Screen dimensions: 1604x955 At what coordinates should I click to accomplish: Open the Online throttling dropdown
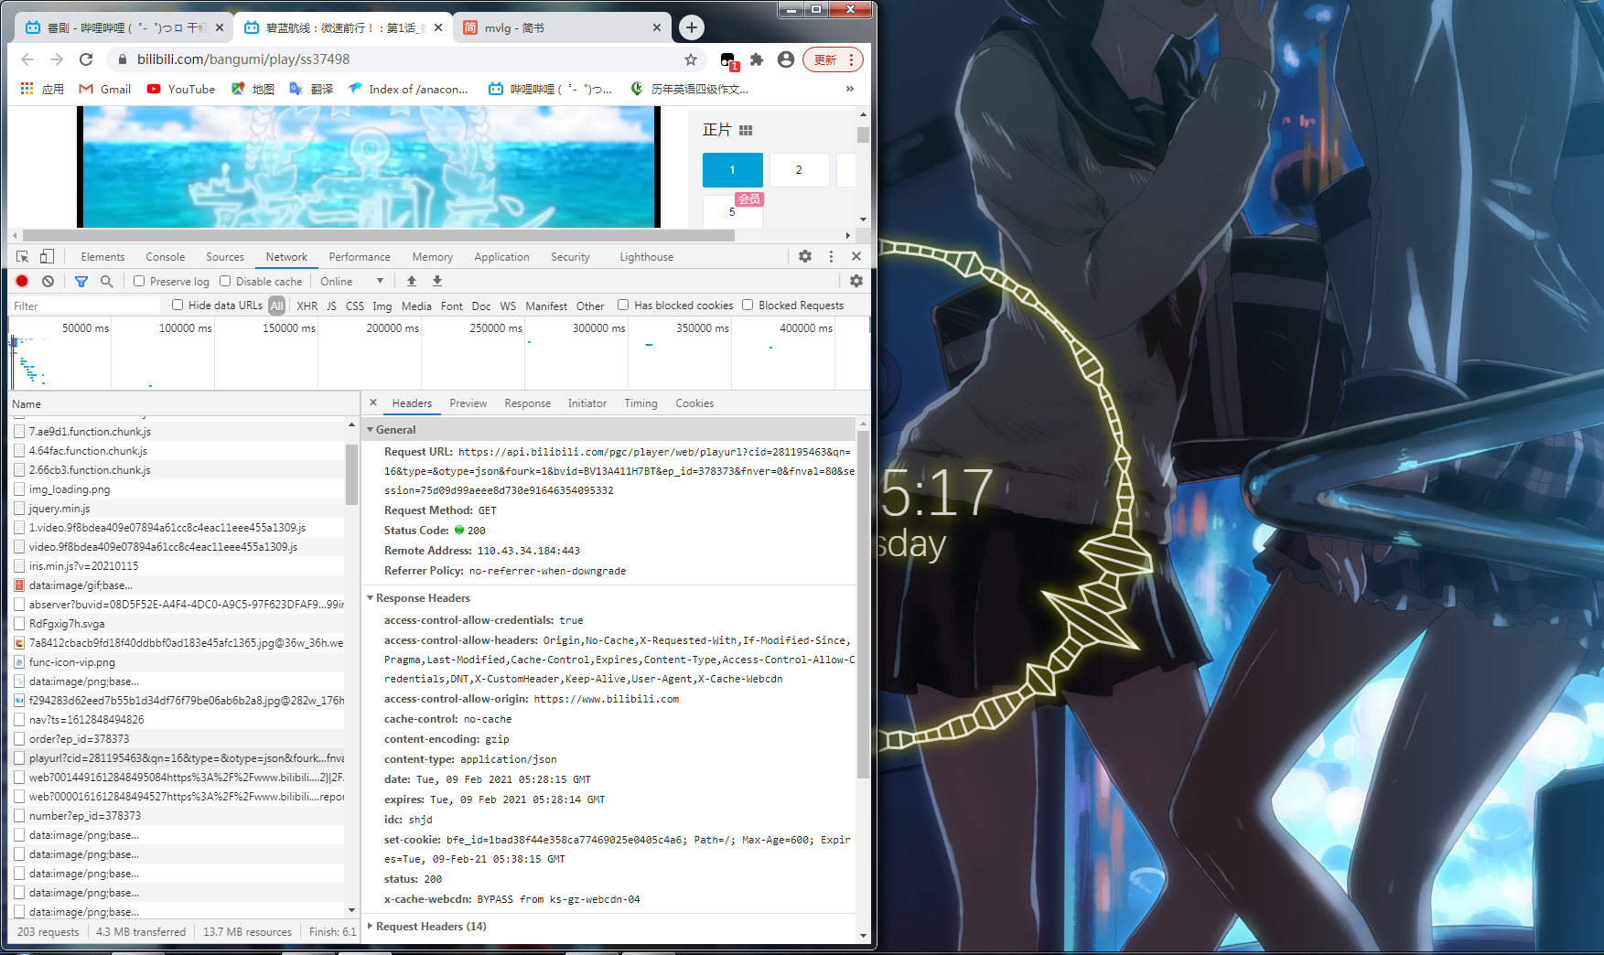click(x=351, y=282)
